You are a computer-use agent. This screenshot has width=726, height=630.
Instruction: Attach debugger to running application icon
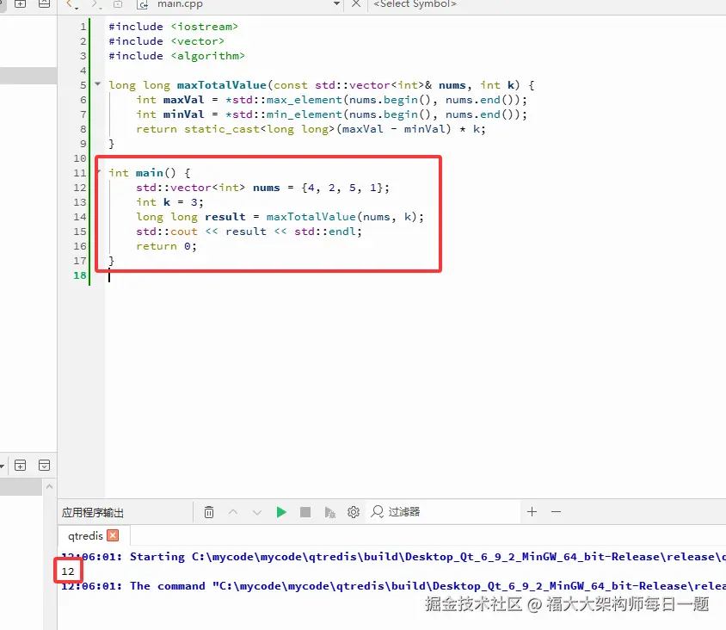[329, 512]
